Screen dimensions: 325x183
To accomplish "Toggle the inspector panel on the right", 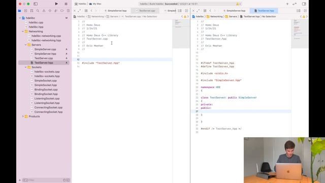I will click(304, 4).
